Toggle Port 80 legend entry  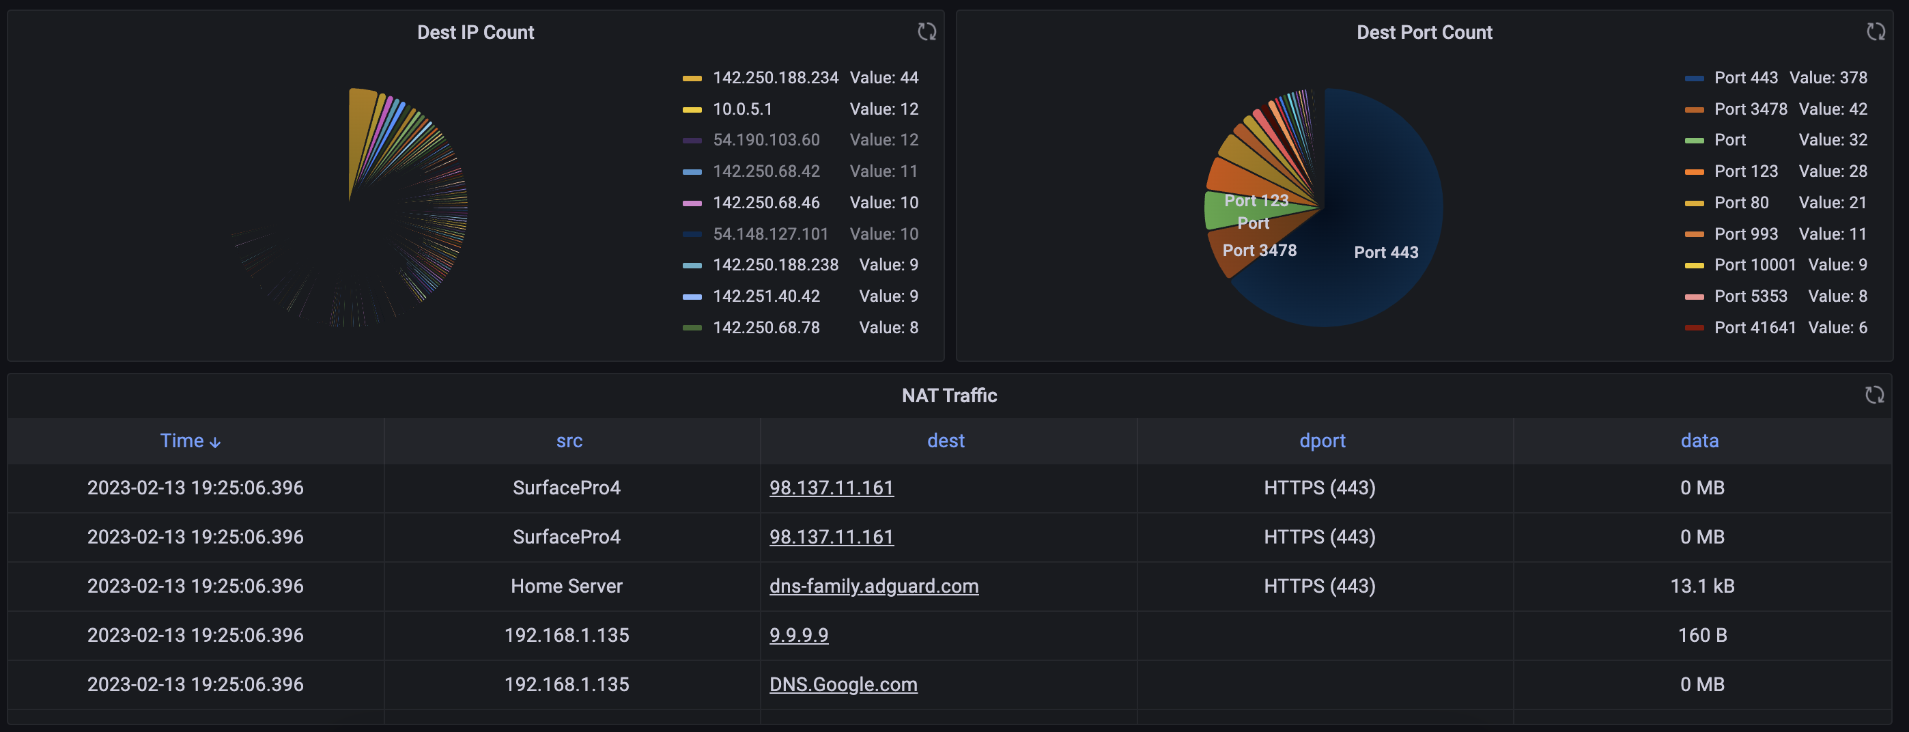tap(1741, 202)
